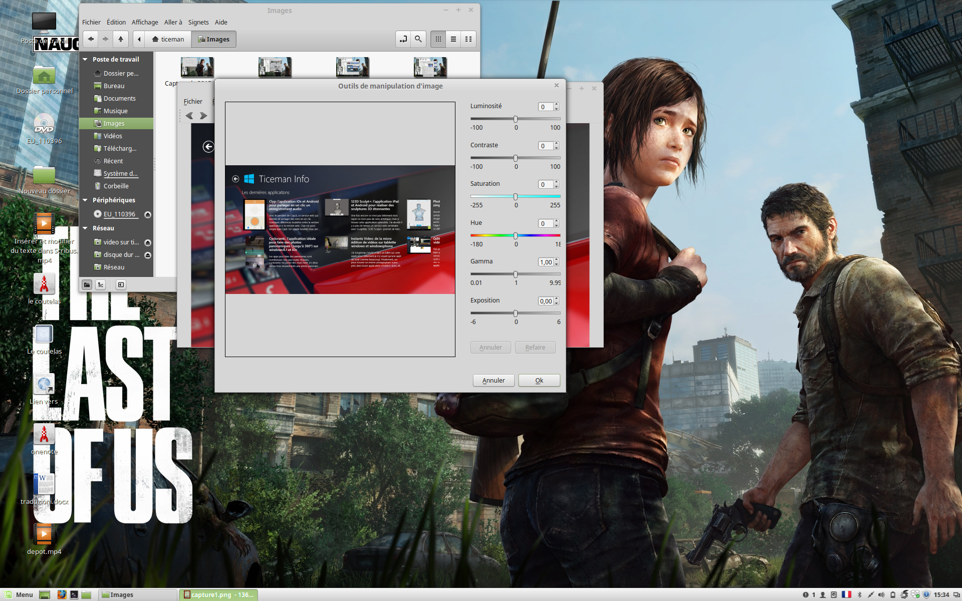Open the Signets menu
The image size is (962, 601).
[x=198, y=22]
